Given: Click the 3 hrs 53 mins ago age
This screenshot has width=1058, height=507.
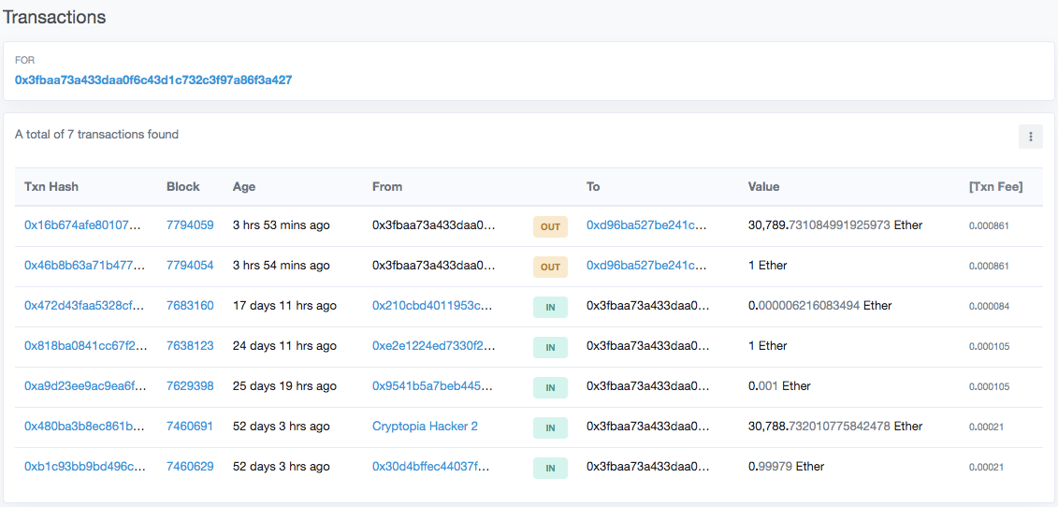Looking at the screenshot, I should click(x=282, y=225).
